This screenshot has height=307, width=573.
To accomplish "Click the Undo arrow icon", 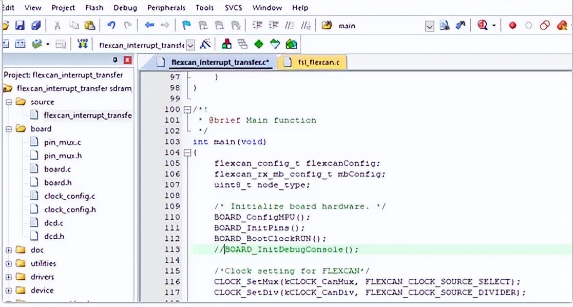I will click(x=111, y=25).
